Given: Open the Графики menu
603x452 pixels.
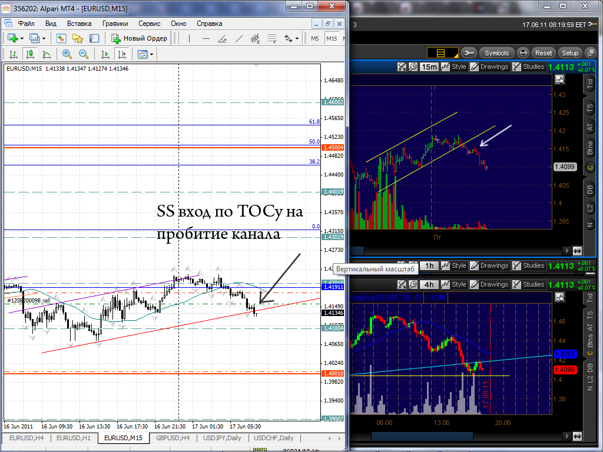Looking at the screenshot, I should point(115,24).
